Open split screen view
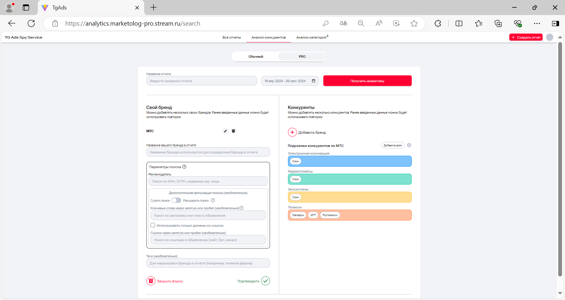 [459, 23]
